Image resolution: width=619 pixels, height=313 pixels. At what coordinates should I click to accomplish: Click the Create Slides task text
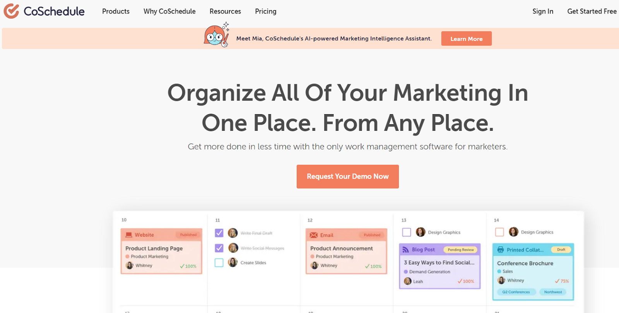tap(253, 263)
